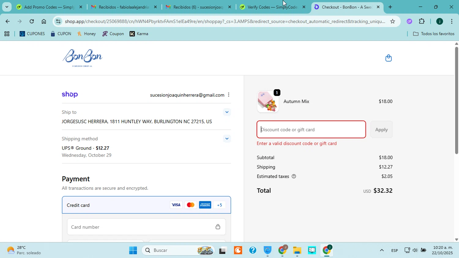This screenshot has width=459, height=258.
Task: Open the CUPONES bookmark
Action: (32, 34)
